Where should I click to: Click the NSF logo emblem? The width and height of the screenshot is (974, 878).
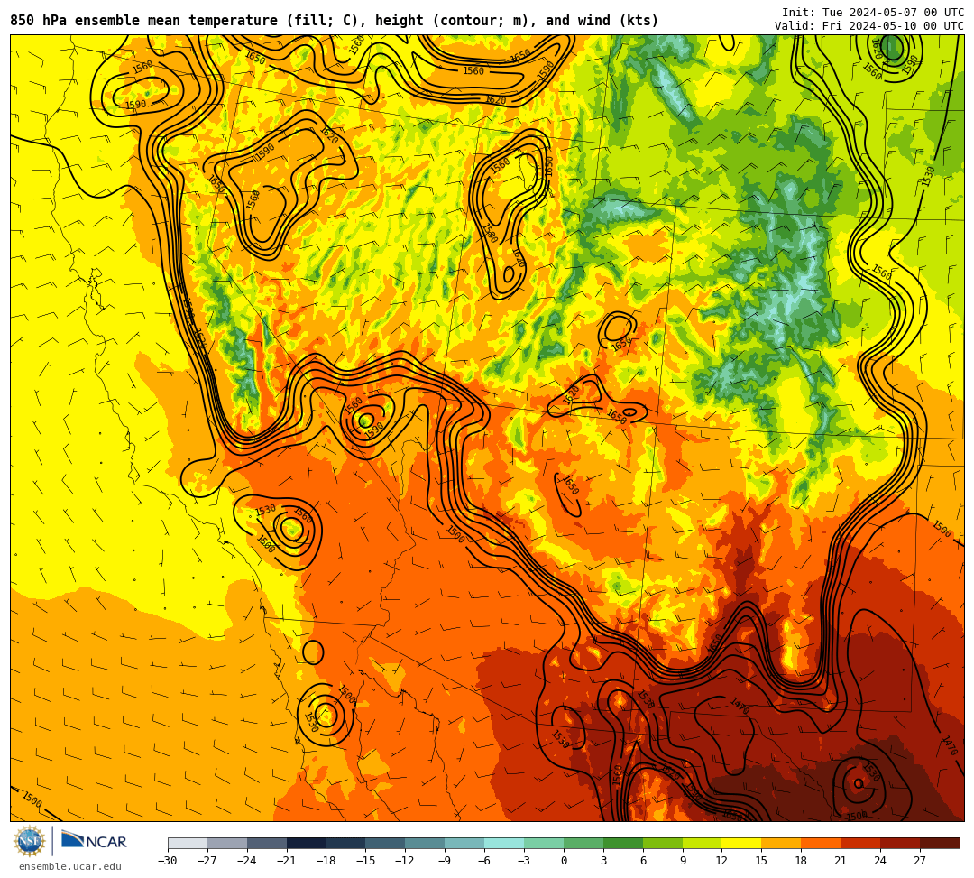[x=30, y=841]
